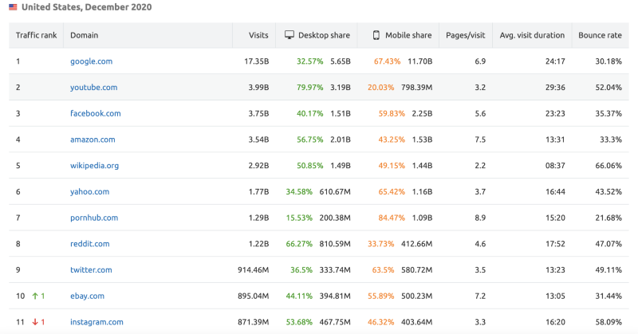Click the 56.75% desktop share for amazon.com
The width and height of the screenshot is (638, 334).
pyautogui.click(x=309, y=139)
